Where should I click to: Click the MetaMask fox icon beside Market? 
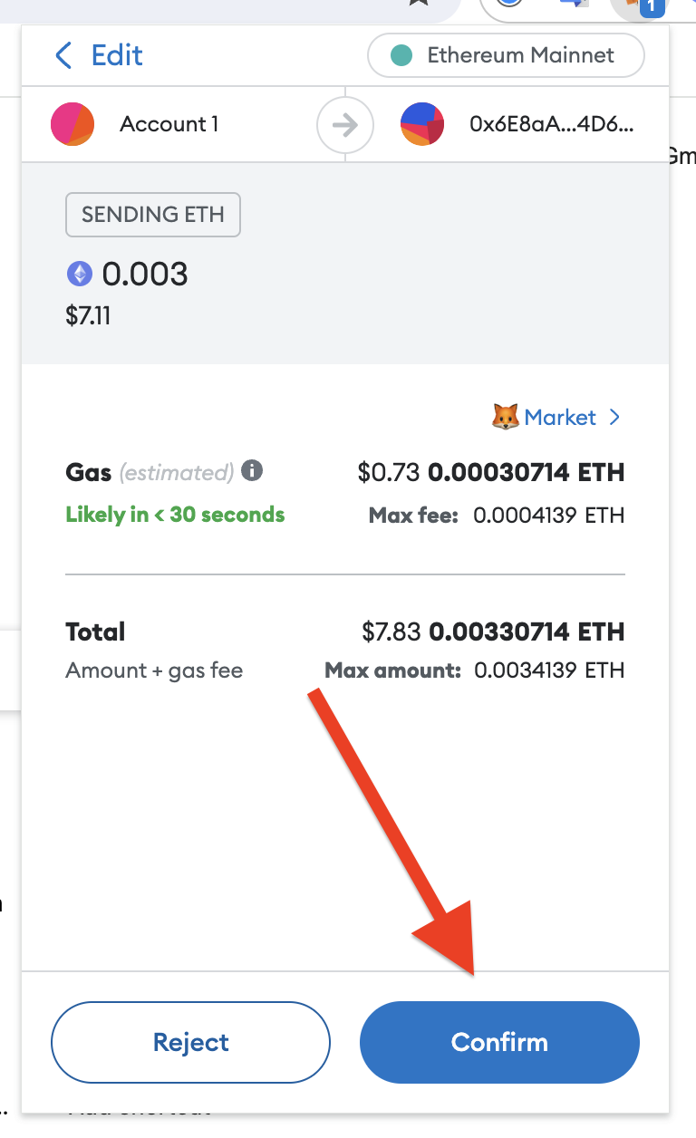tap(505, 417)
